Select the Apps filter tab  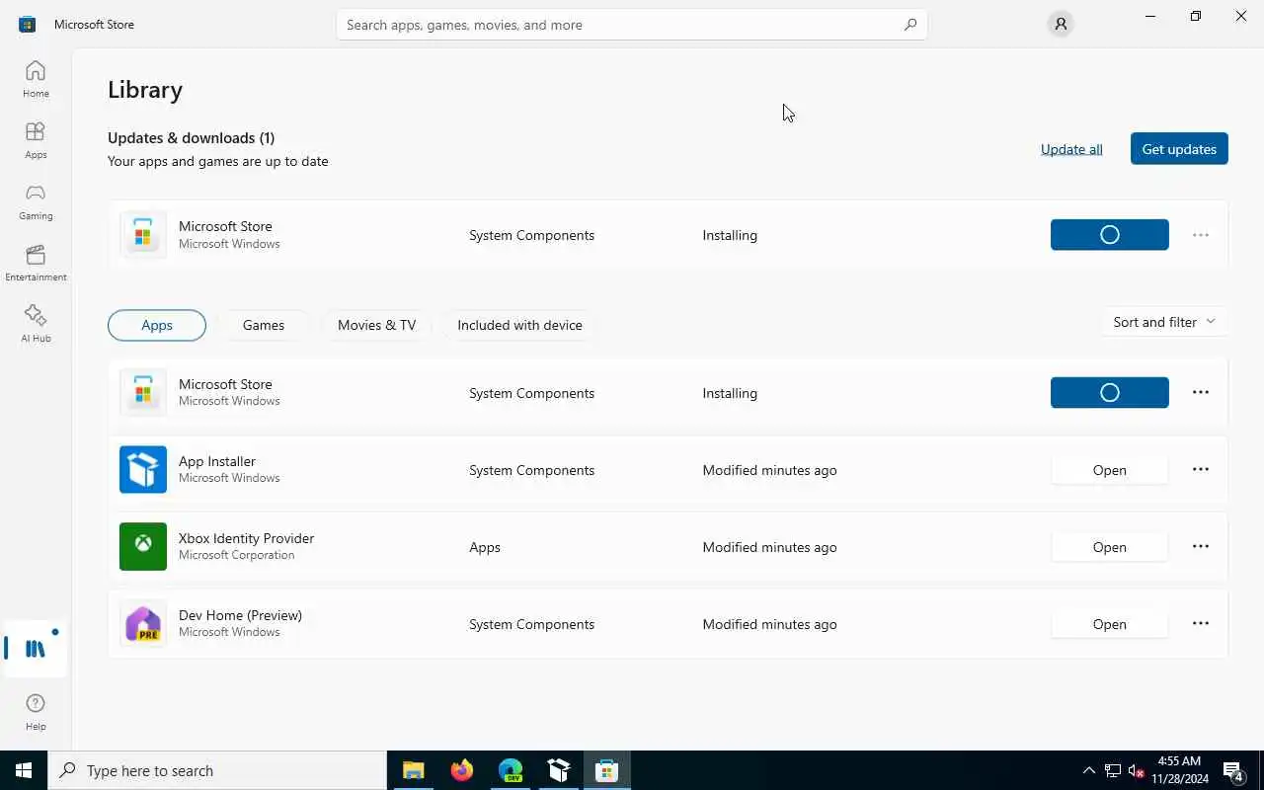(157, 325)
